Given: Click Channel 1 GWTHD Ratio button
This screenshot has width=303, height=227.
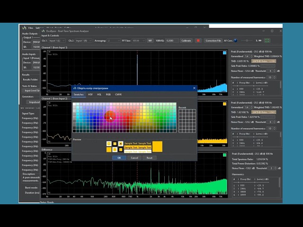Looking at the screenshot, I should tap(264, 61).
